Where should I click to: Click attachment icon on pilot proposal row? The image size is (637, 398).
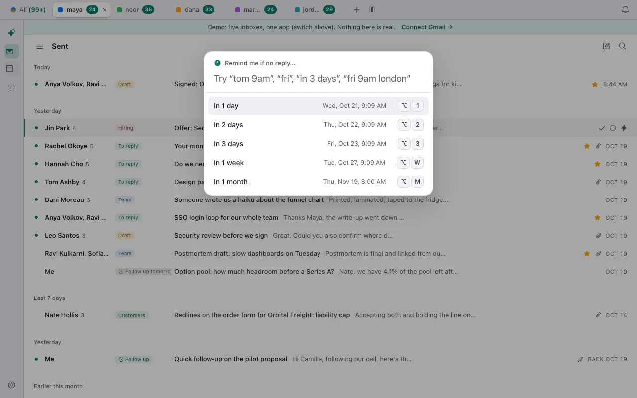580,359
